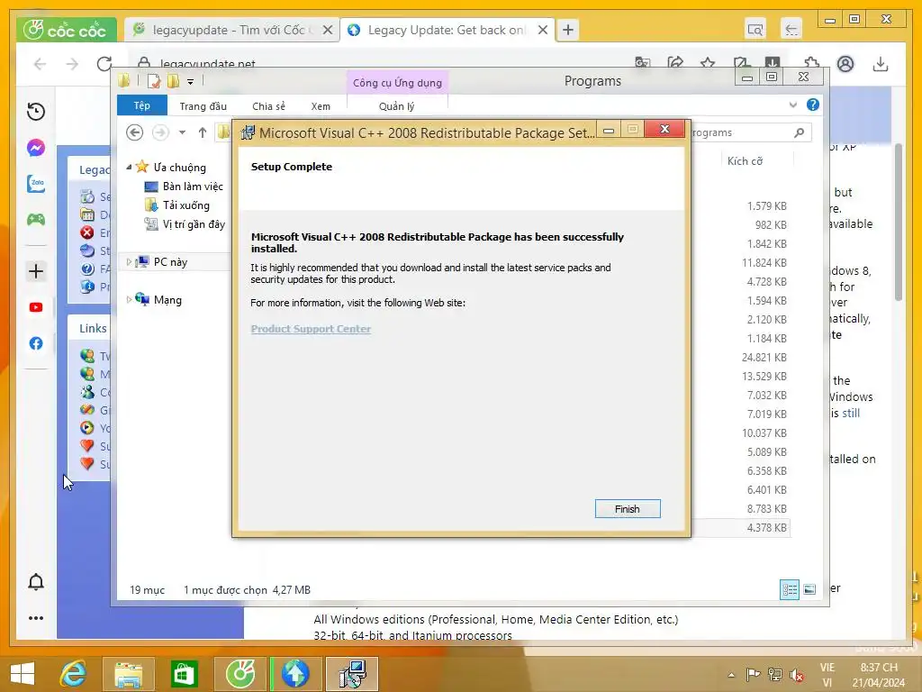922x692 pixels.
Task: Open the Windows Start button
Action: (23, 673)
